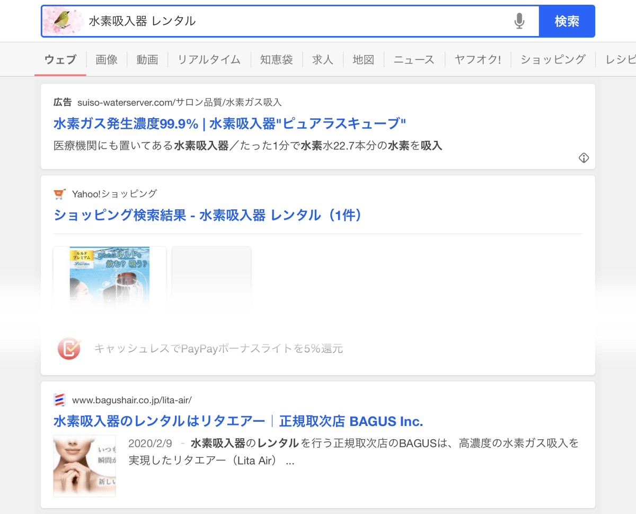Open the リアルタイム tab
This screenshot has height=514, width=636.
point(209,59)
